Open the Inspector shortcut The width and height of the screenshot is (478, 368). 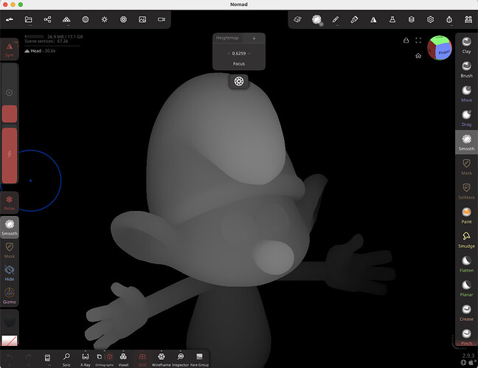click(181, 359)
